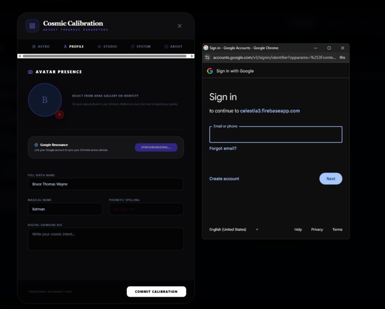Screen dimensions: 385x309
Task: Minimize the Google sign-in Chrome window
Action: [315, 48]
